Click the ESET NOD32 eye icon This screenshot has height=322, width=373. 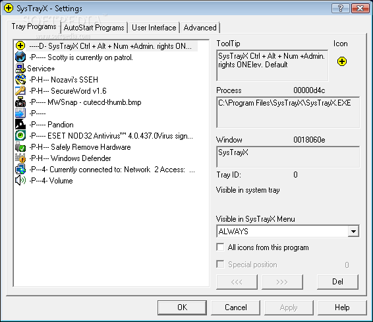pyautogui.click(x=20, y=135)
